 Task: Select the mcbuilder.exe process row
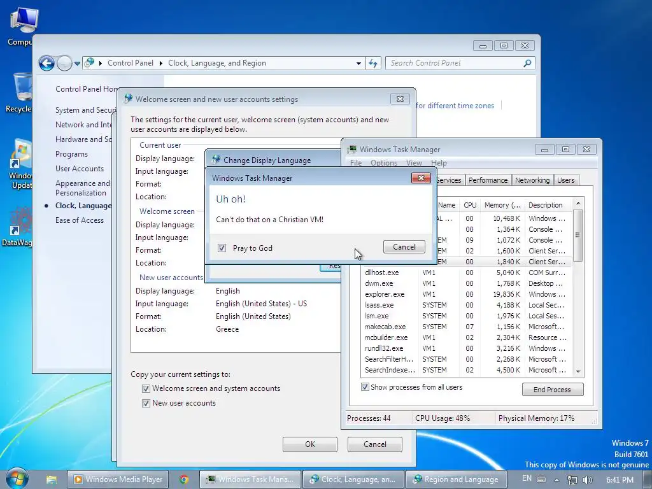466,337
